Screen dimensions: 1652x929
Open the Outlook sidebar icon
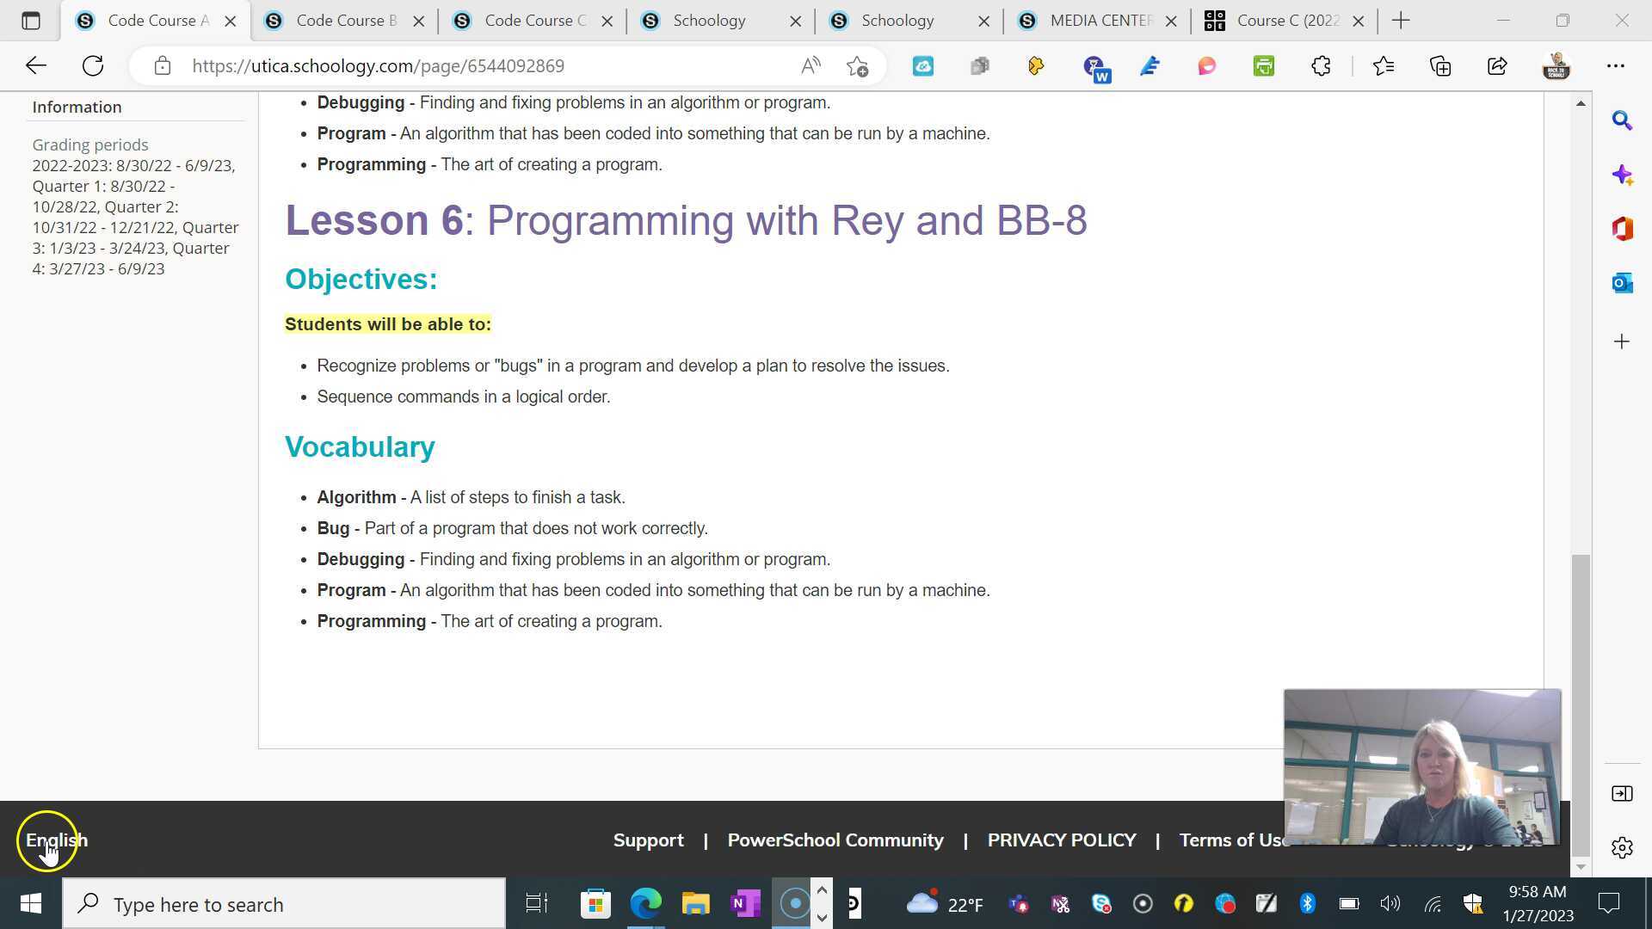click(1622, 283)
